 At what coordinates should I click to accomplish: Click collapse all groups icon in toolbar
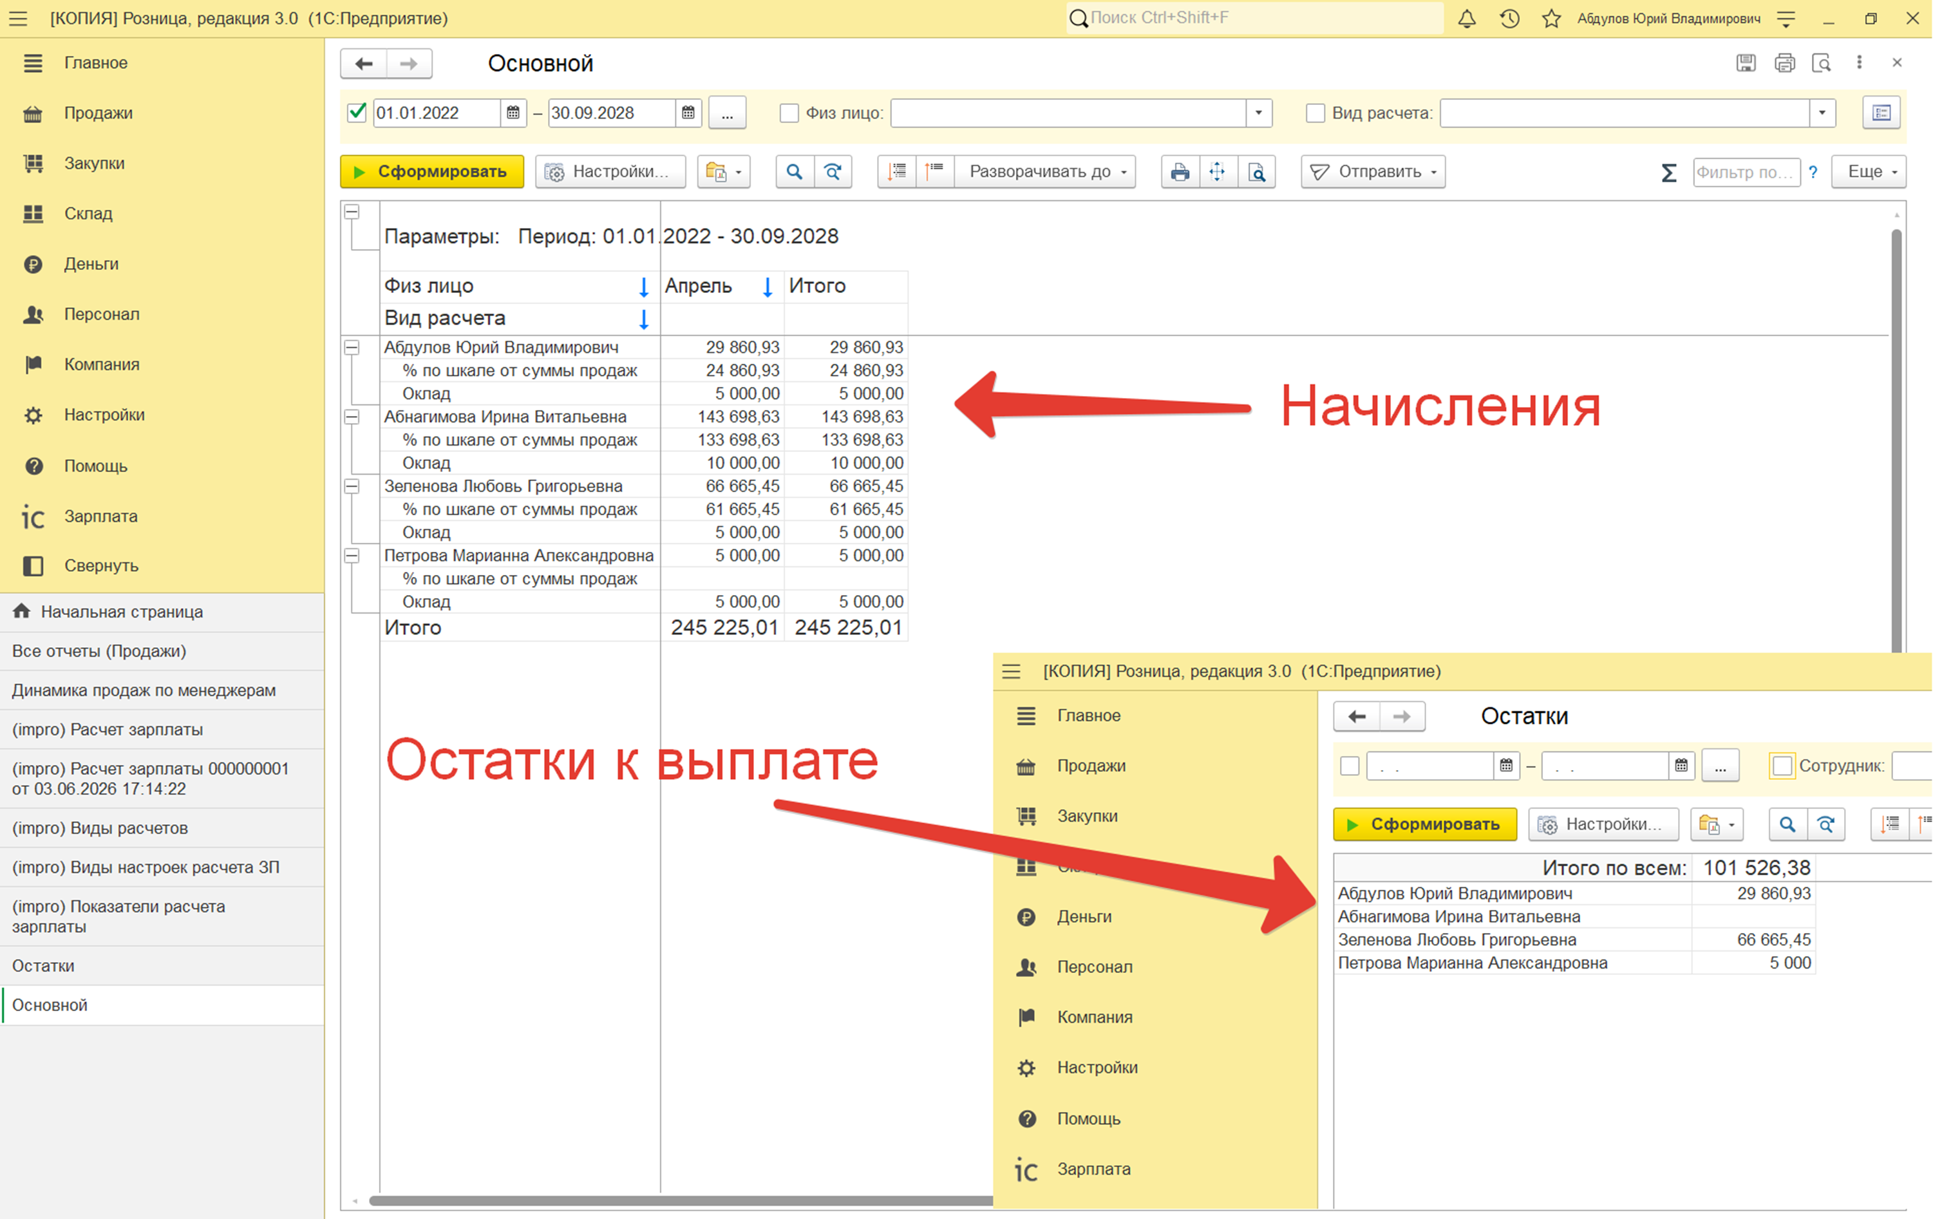934,171
